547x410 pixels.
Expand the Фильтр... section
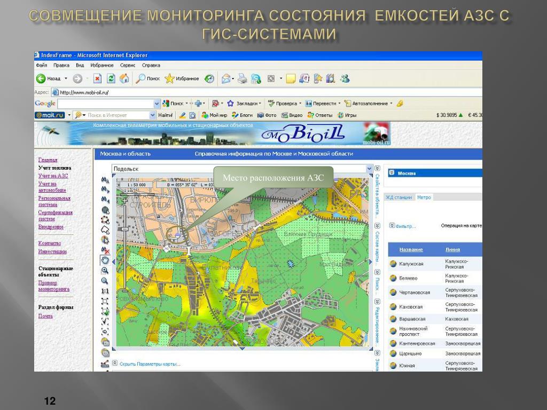pos(392,226)
